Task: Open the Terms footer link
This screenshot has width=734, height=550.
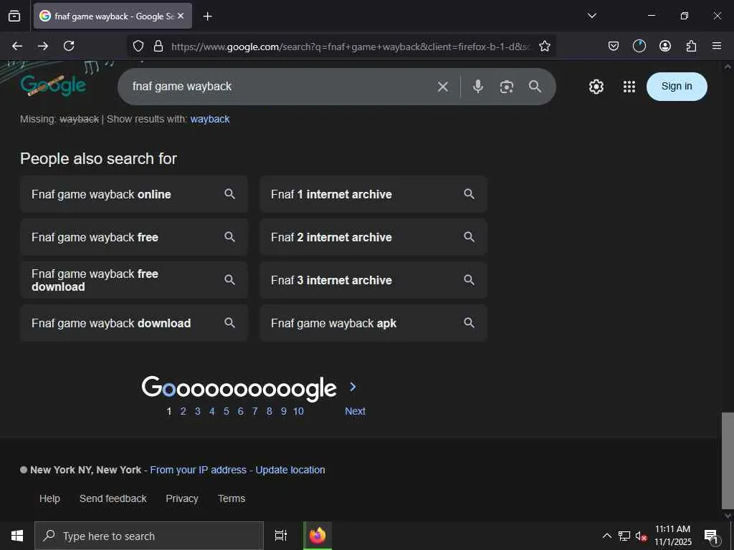Action: click(x=232, y=498)
